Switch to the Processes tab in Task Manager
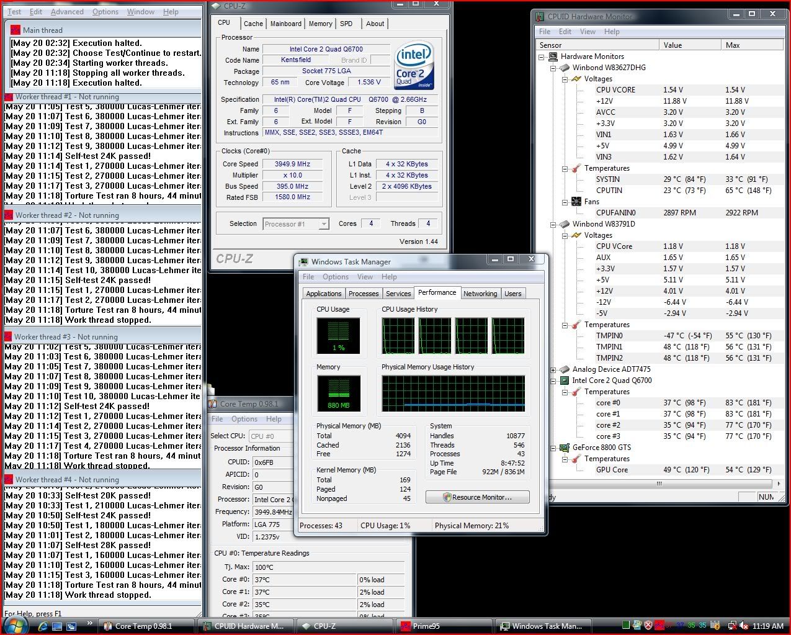This screenshot has height=635, width=791. pyautogui.click(x=364, y=294)
